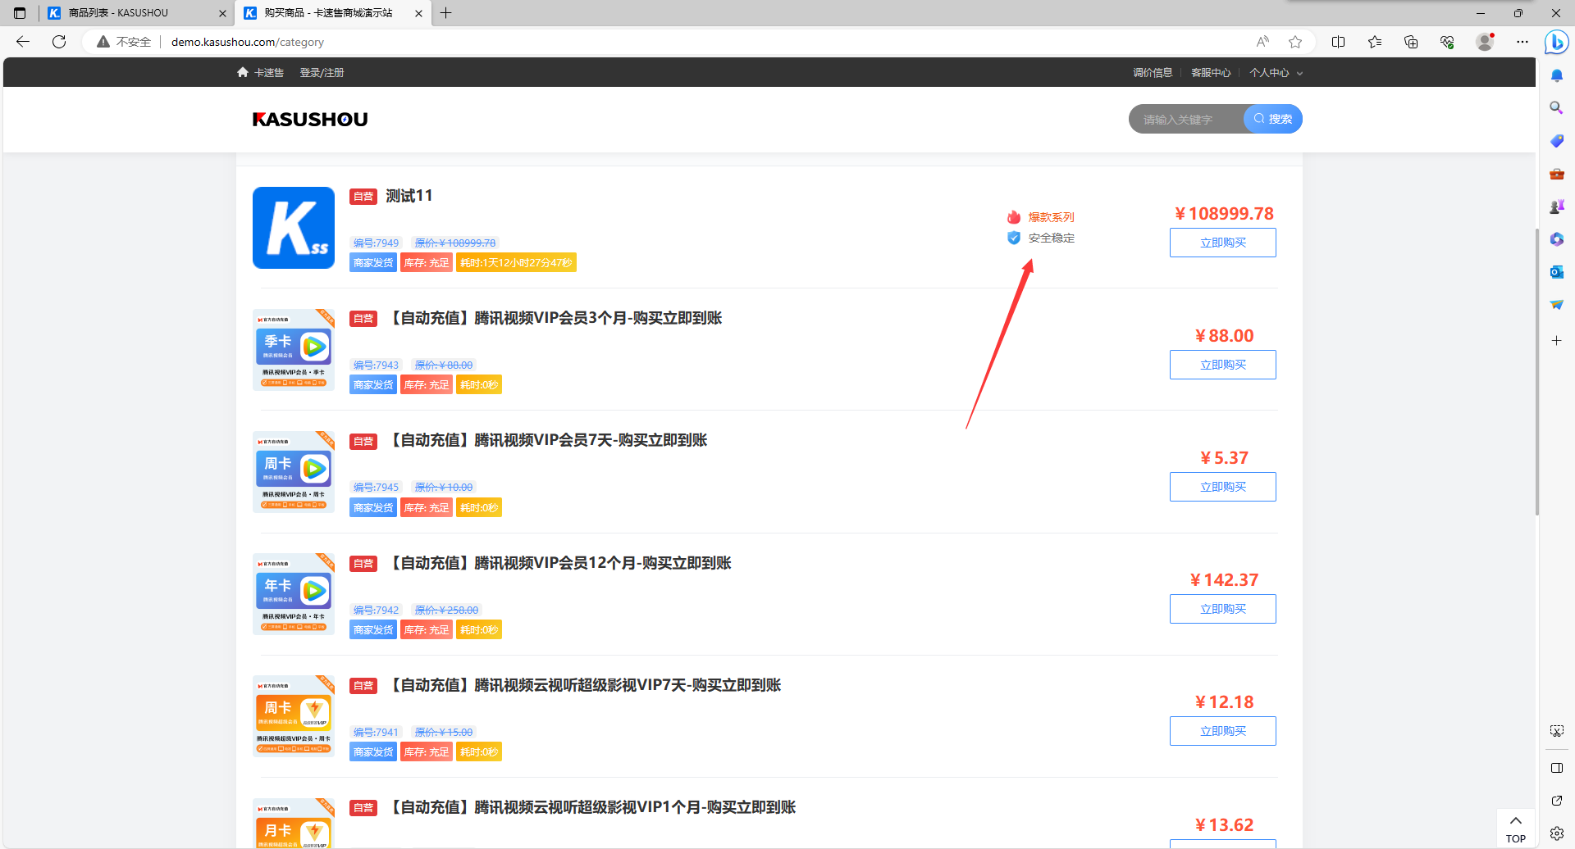Image resolution: width=1575 pixels, height=849 pixels.
Task: Open browser collections
Action: pos(1411,42)
